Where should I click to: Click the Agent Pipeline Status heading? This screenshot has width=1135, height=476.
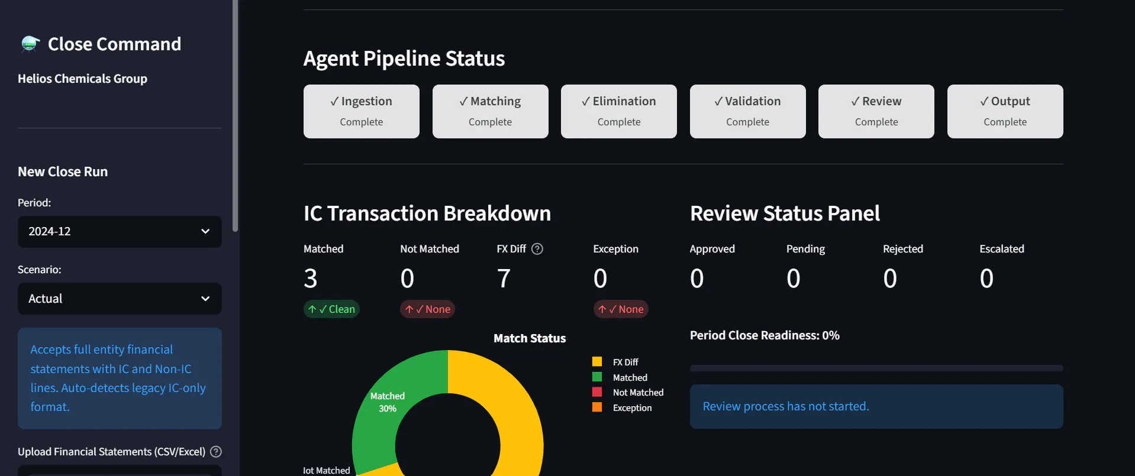click(x=404, y=59)
